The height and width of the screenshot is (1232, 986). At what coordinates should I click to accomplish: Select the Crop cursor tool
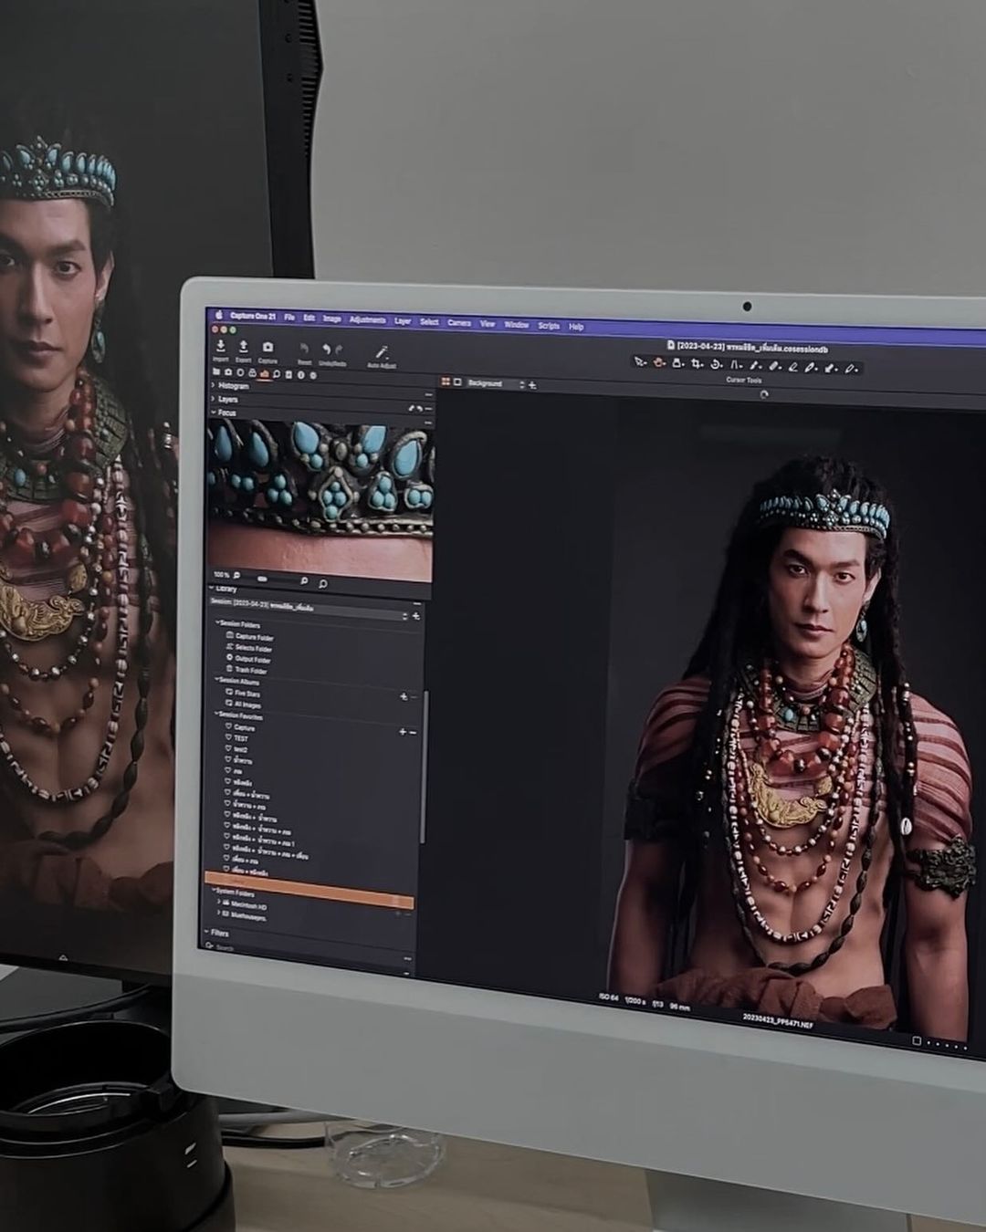point(697,364)
